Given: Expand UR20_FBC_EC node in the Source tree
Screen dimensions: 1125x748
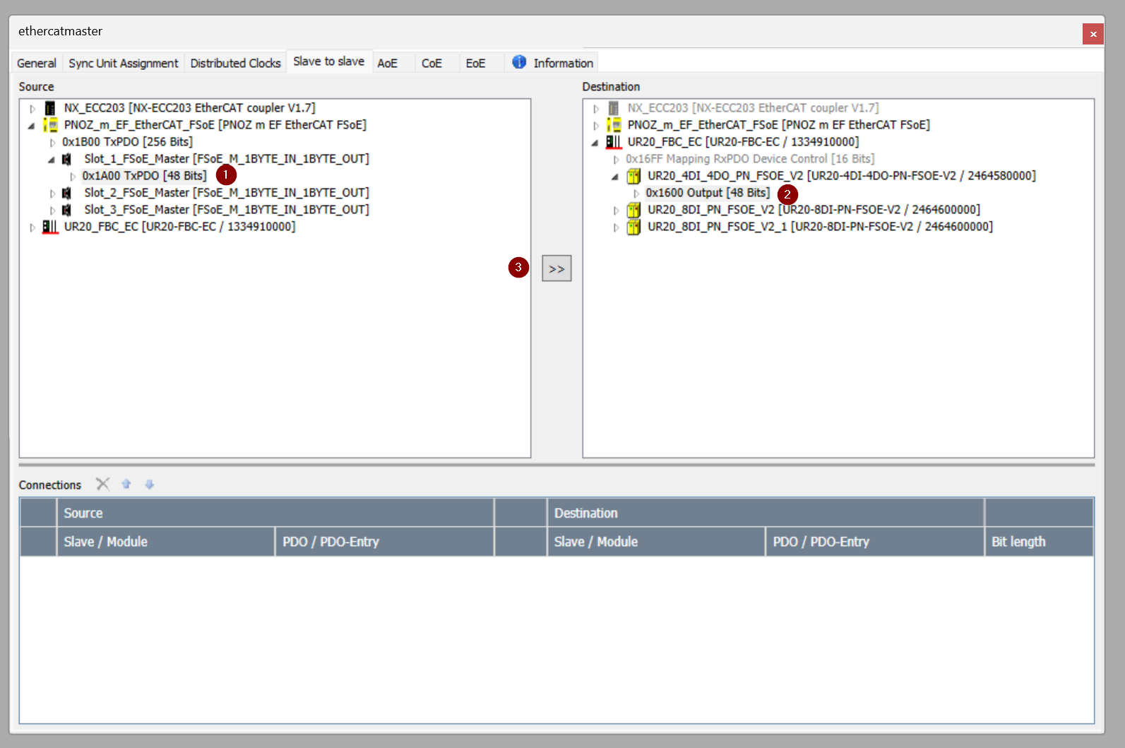Looking at the screenshot, I should pyautogui.click(x=32, y=227).
